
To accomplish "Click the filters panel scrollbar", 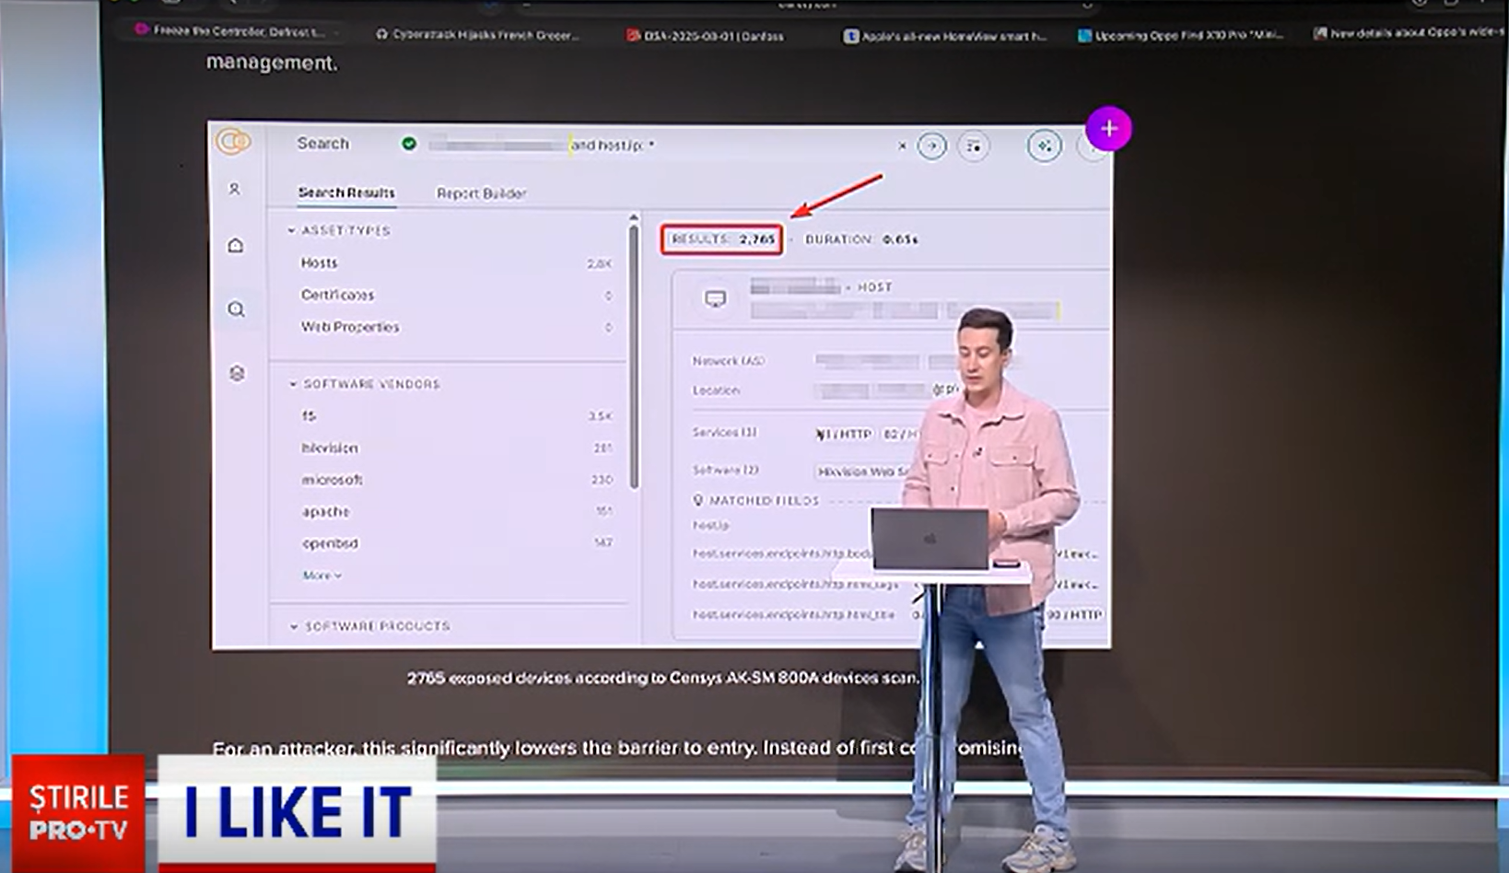I will point(633,356).
